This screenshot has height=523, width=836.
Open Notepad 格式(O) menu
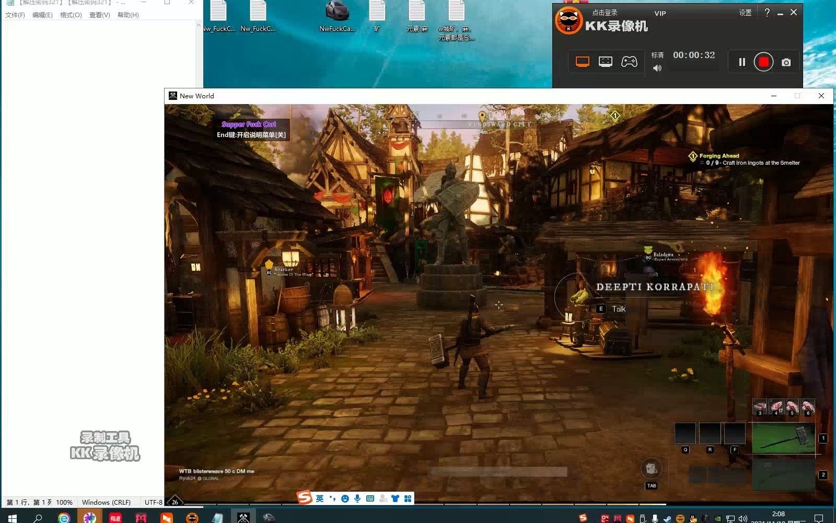pos(71,15)
